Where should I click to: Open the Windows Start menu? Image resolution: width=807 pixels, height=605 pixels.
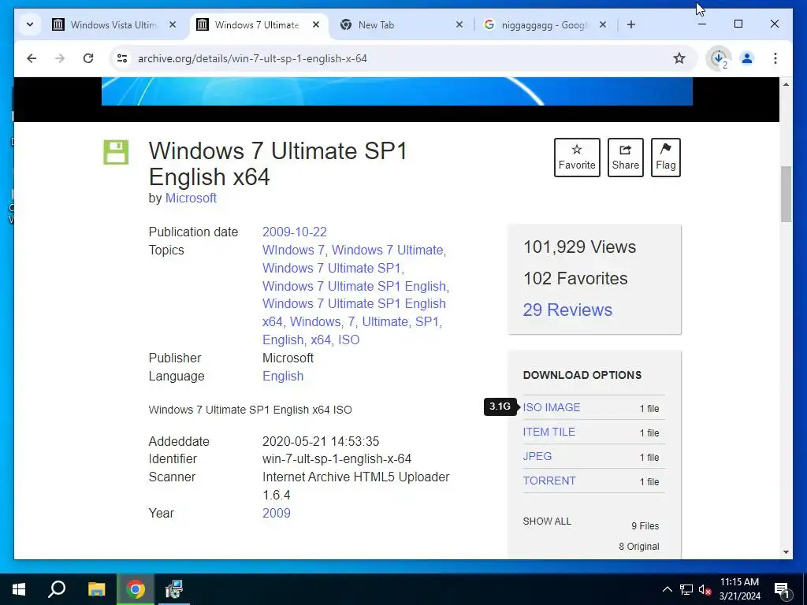[19, 589]
